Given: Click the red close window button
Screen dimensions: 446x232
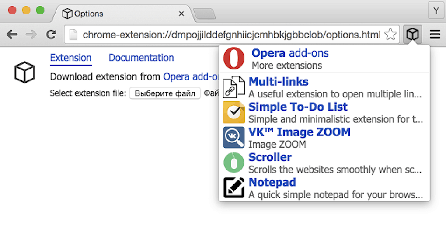Looking at the screenshot, I should coord(12,10).
